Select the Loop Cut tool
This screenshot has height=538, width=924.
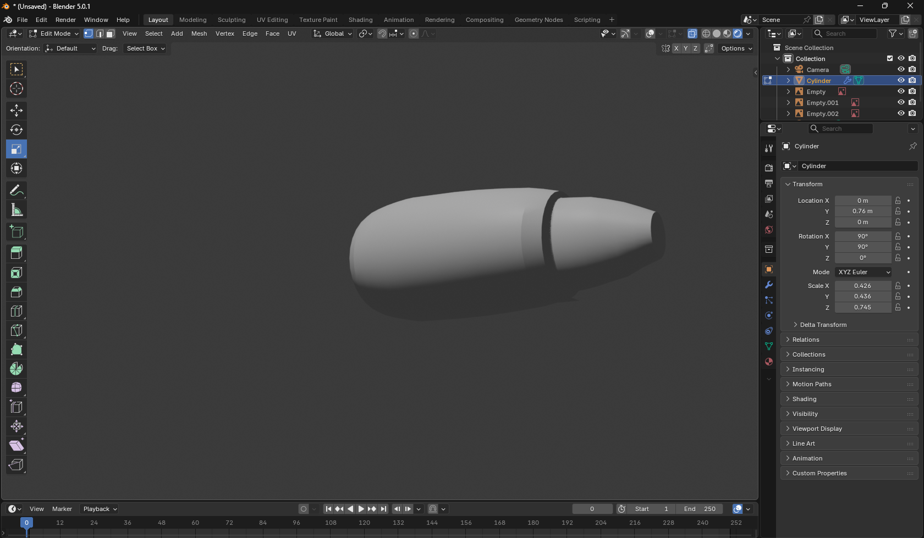click(x=16, y=311)
